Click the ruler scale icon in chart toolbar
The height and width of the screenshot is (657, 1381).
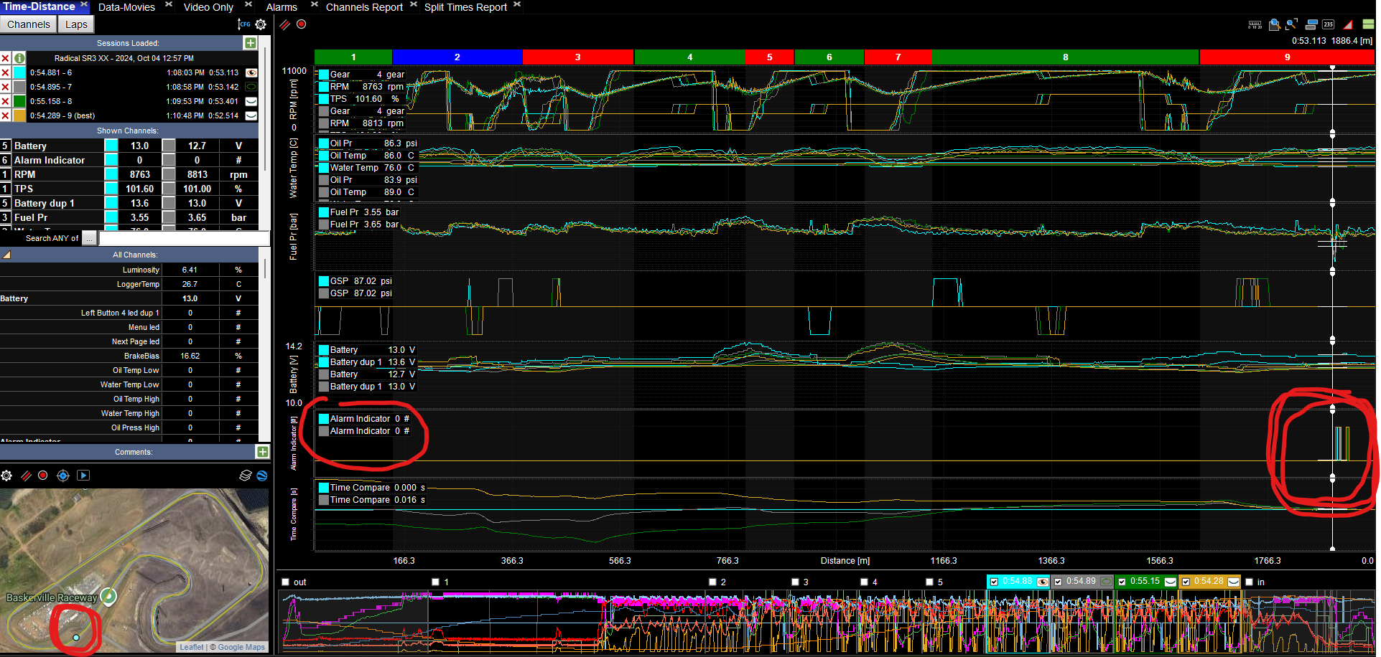pos(1255,24)
